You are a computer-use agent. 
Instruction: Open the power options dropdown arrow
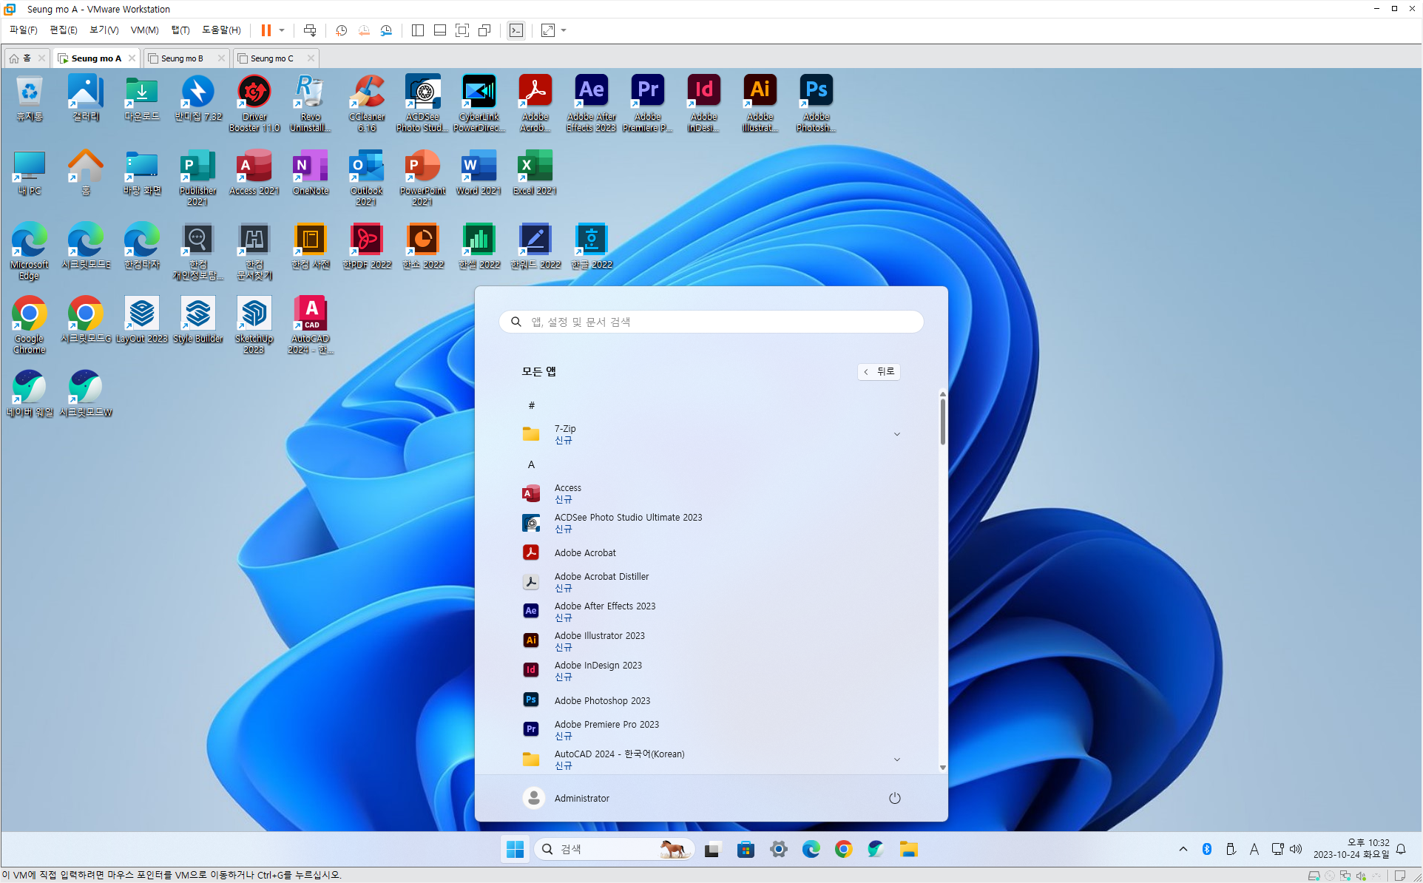pos(282,30)
